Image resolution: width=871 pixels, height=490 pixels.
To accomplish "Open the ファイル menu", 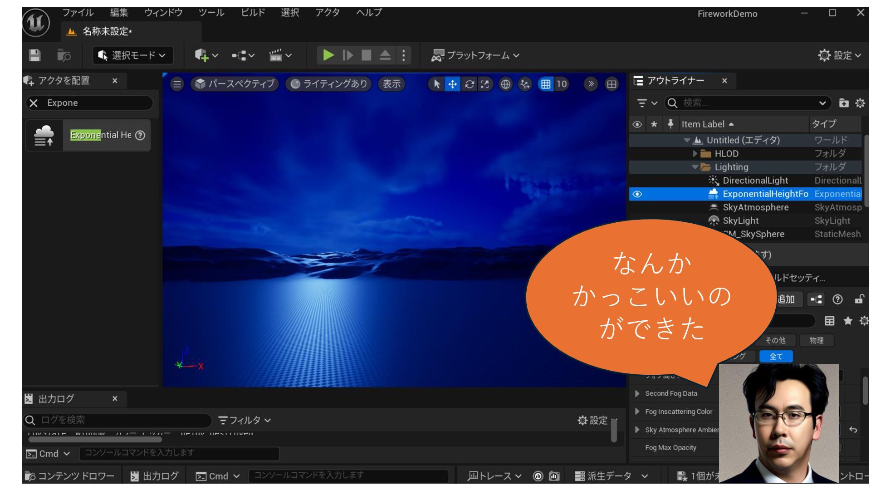I will [78, 13].
